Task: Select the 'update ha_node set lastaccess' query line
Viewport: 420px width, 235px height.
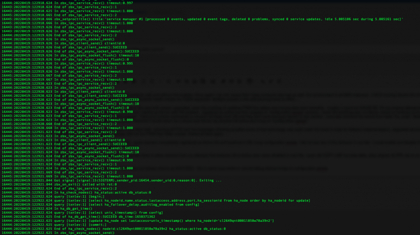Action: pyautogui.click(x=138, y=221)
